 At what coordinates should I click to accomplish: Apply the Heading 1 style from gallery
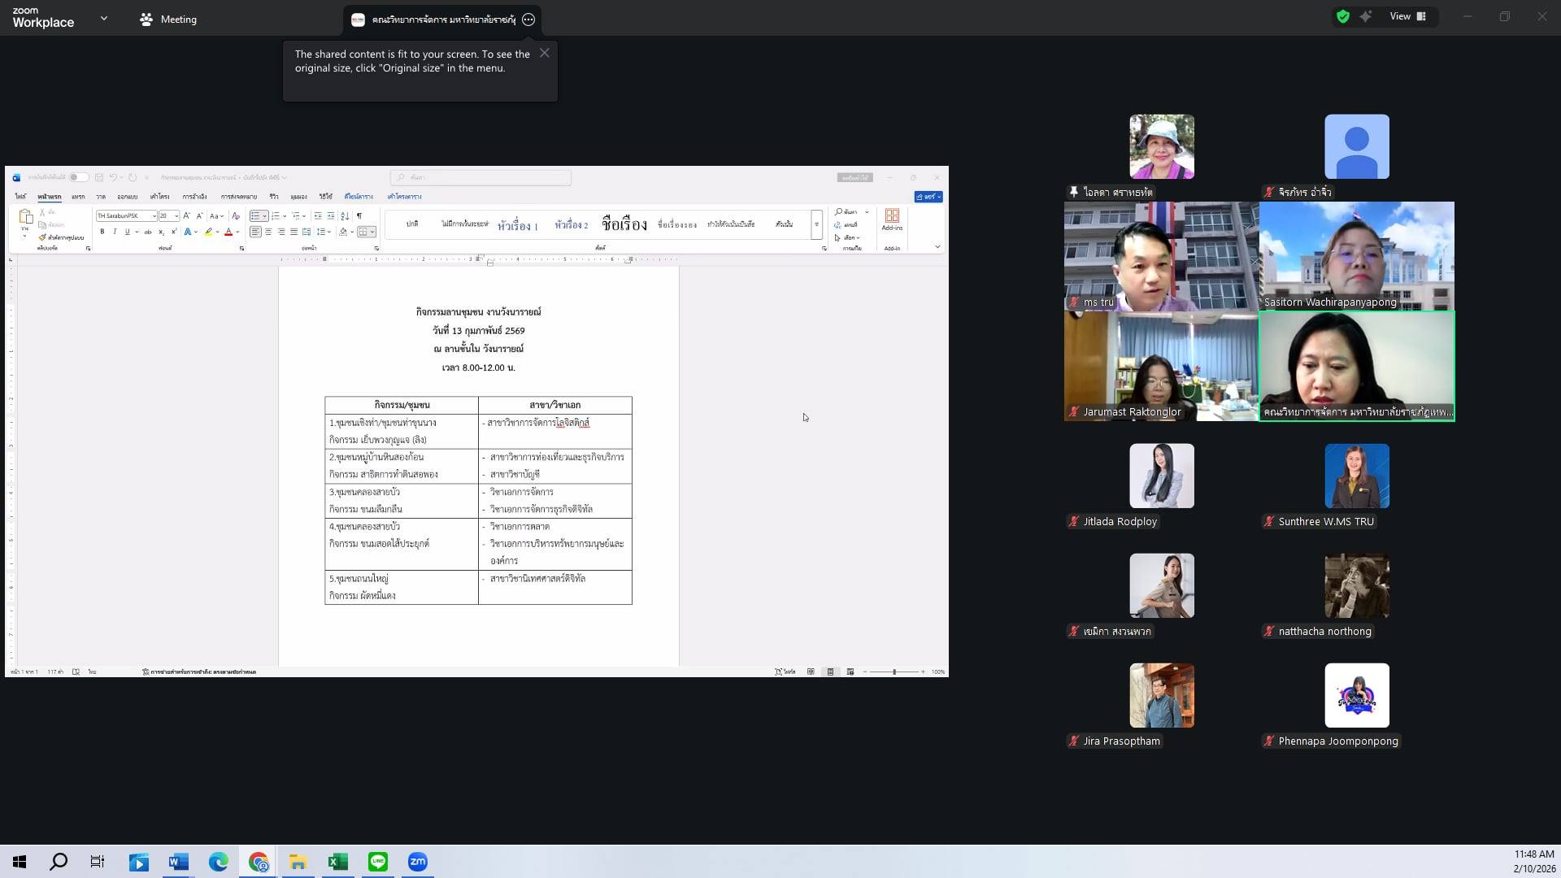(x=518, y=225)
